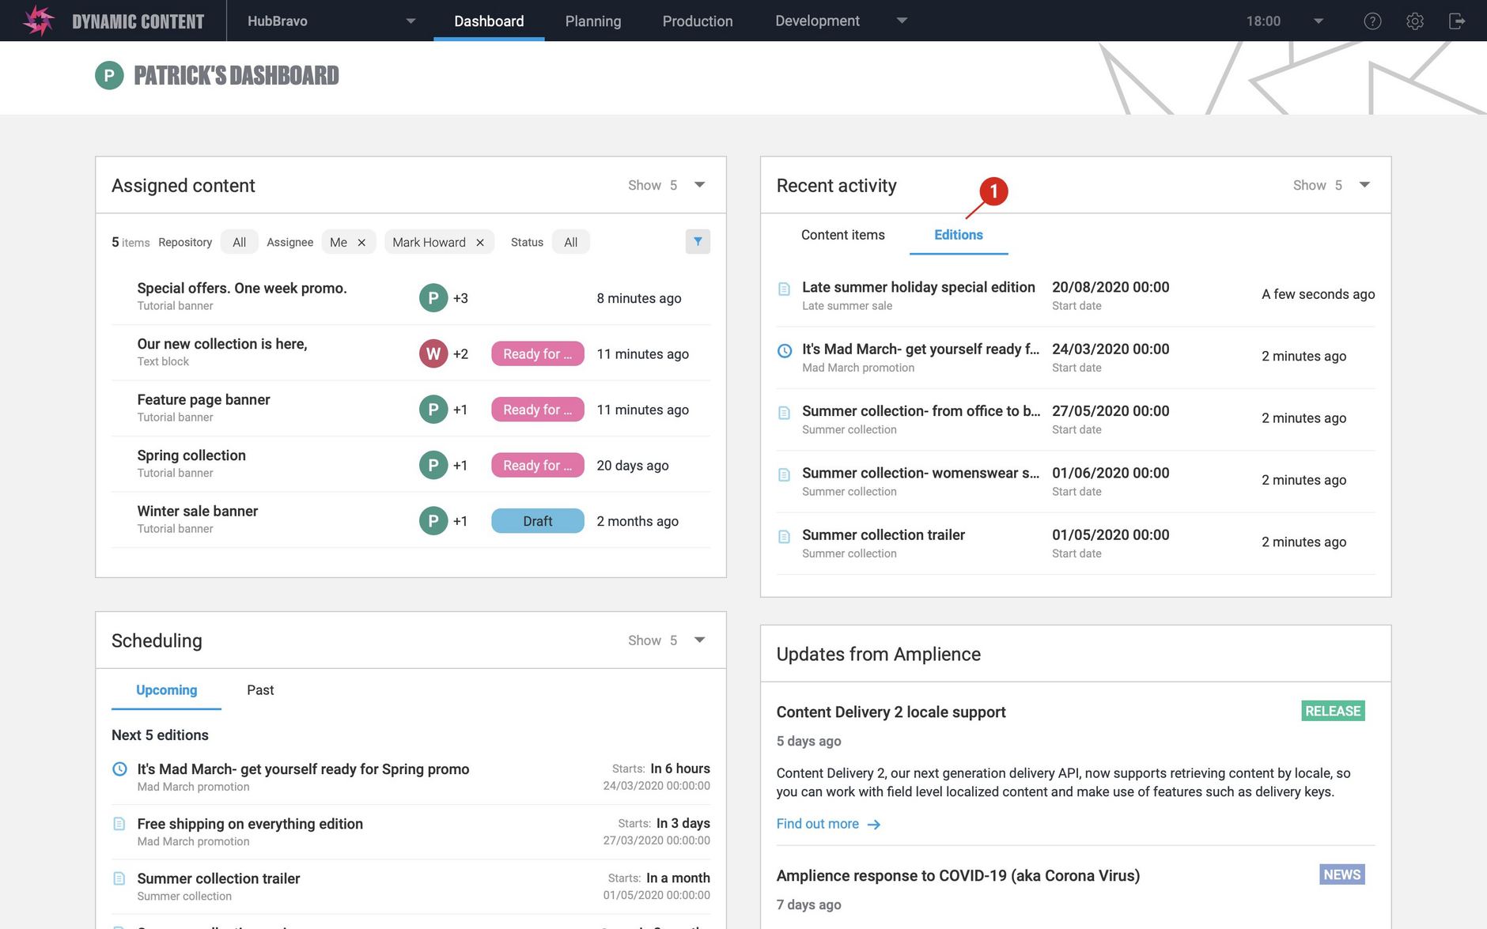
Task: Open Special offers. One week promo item
Action: (242, 289)
